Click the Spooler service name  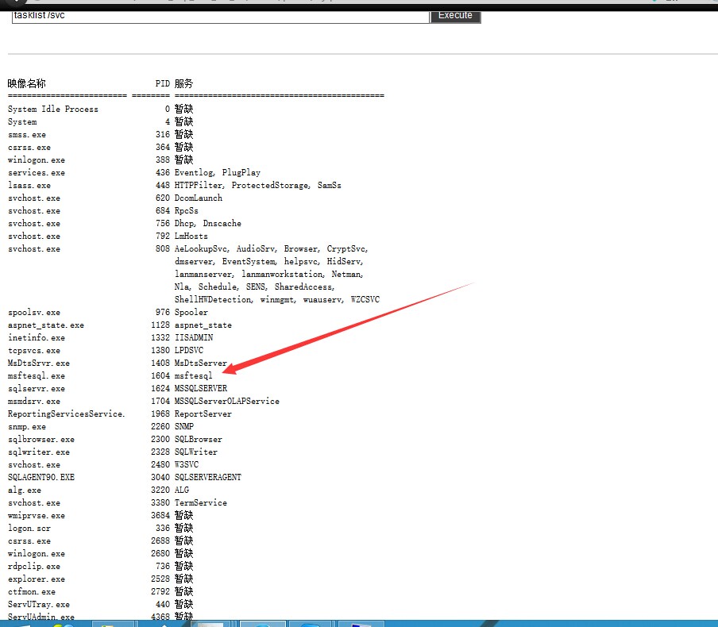pyautogui.click(x=191, y=312)
